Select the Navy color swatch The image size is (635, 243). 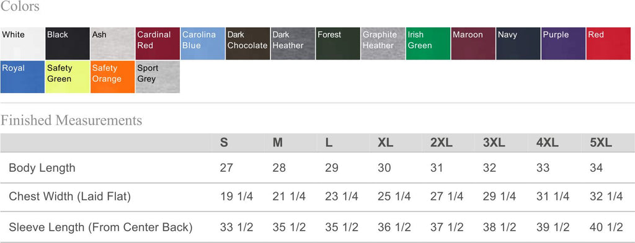tap(518, 44)
